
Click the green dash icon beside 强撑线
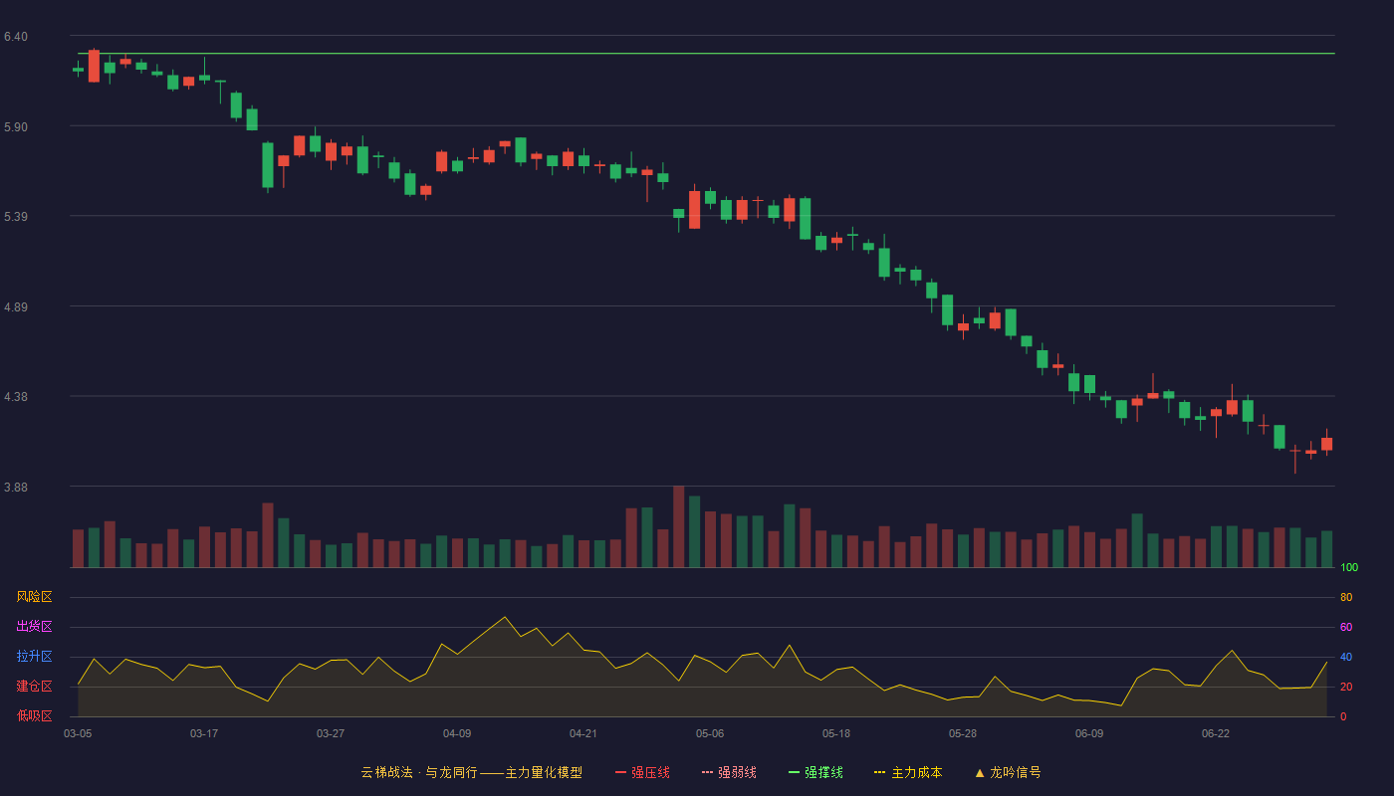pyautogui.click(x=794, y=772)
